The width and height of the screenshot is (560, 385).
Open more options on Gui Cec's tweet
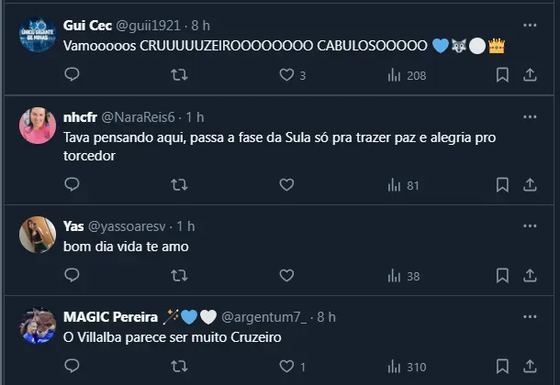(531, 24)
